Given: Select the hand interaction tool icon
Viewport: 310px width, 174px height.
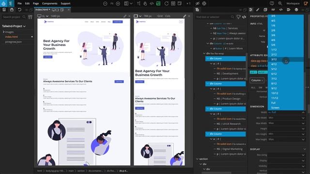Looking at the screenshot, I should tap(145, 3).
